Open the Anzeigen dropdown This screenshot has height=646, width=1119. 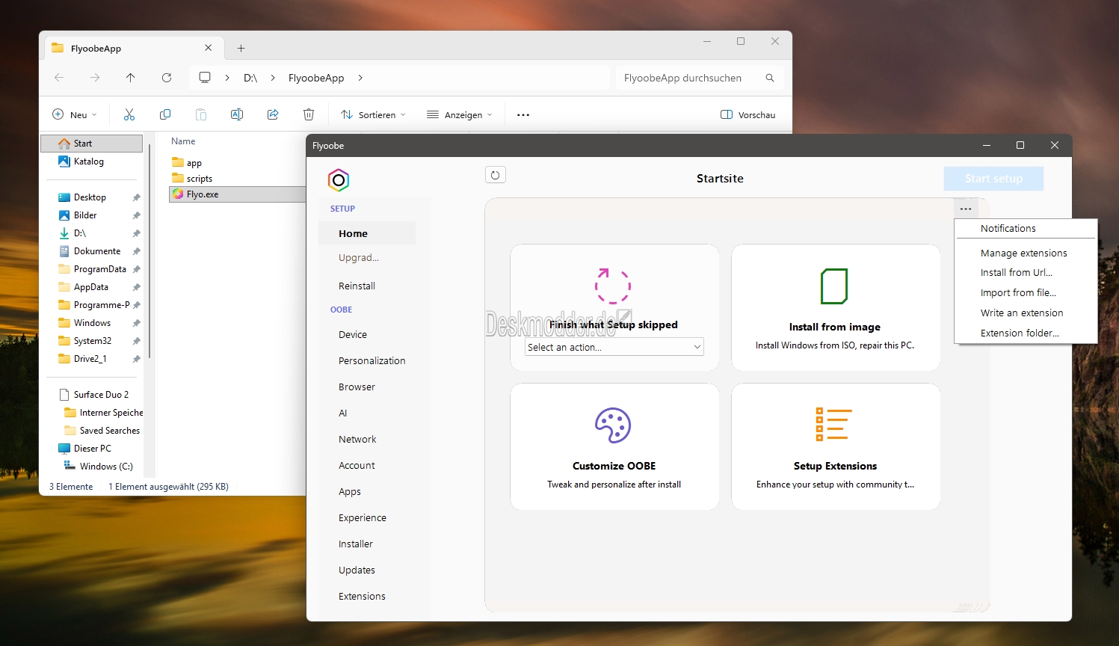pos(460,115)
